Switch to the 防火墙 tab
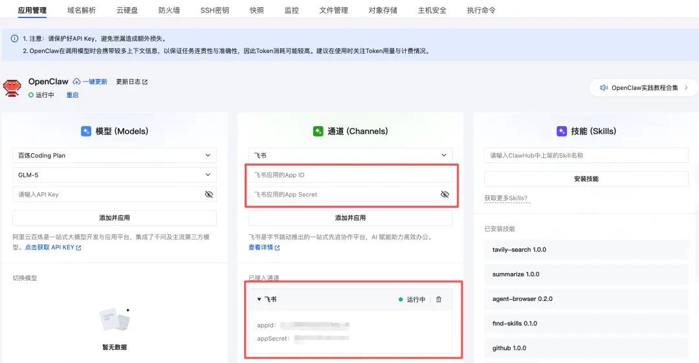The image size is (699, 363). point(169,10)
